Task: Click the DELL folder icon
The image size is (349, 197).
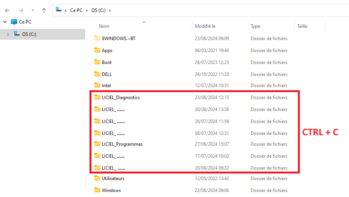Action: 97,74
